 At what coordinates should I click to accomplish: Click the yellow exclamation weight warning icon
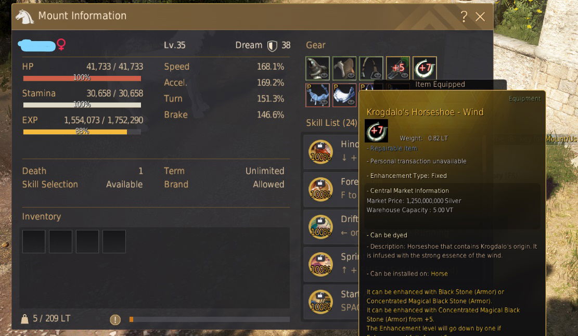[x=115, y=319]
